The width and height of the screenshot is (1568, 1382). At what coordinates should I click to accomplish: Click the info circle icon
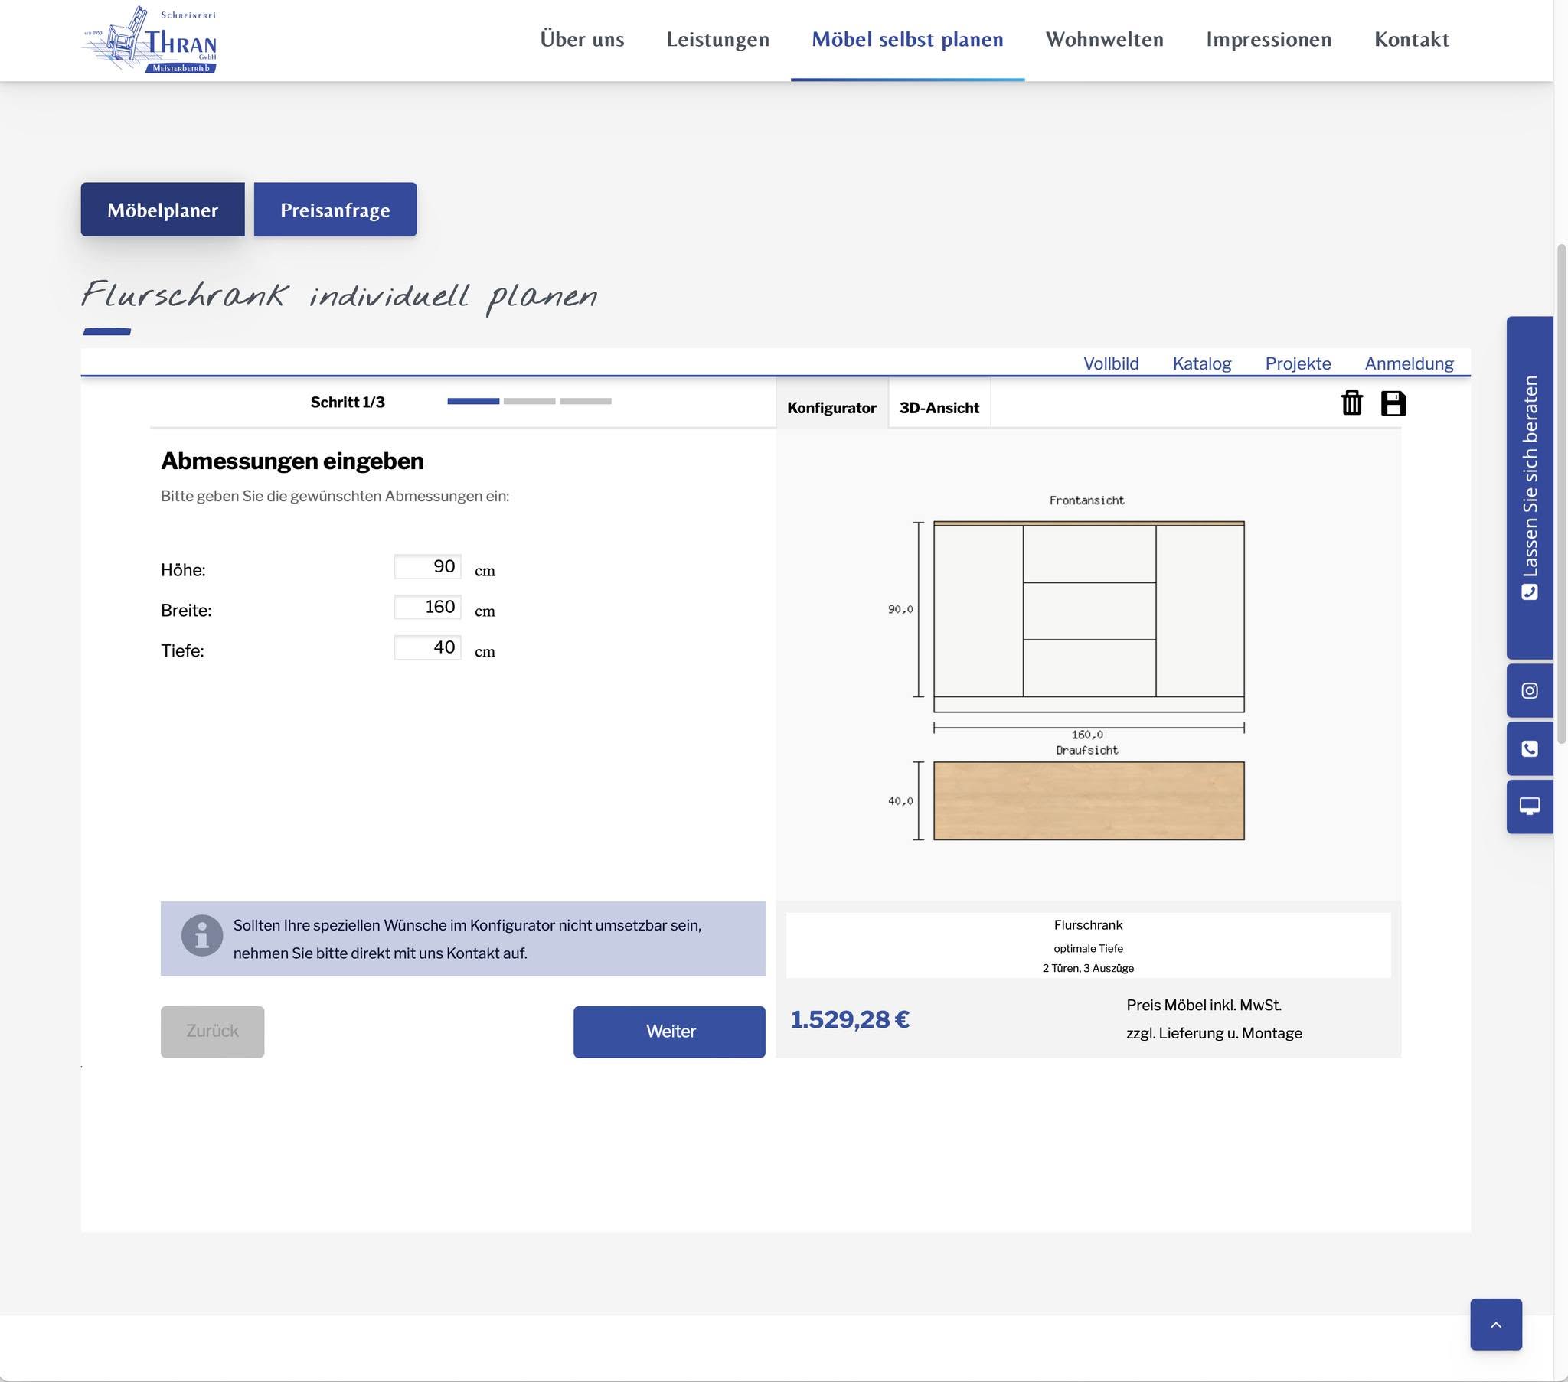click(202, 936)
